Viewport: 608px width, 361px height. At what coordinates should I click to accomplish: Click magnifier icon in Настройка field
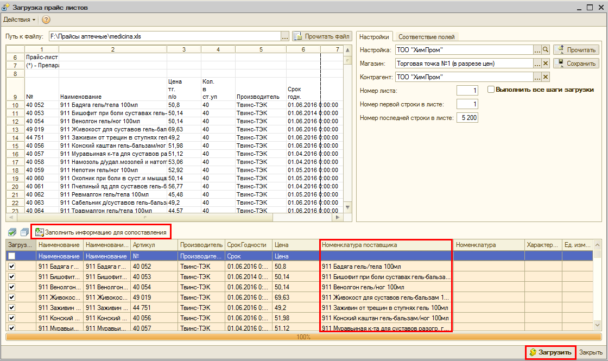[546, 49]
